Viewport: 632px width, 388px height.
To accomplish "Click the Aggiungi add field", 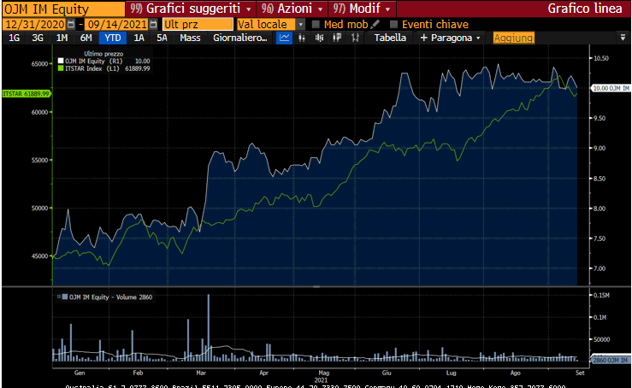I will tap(513, 38).
